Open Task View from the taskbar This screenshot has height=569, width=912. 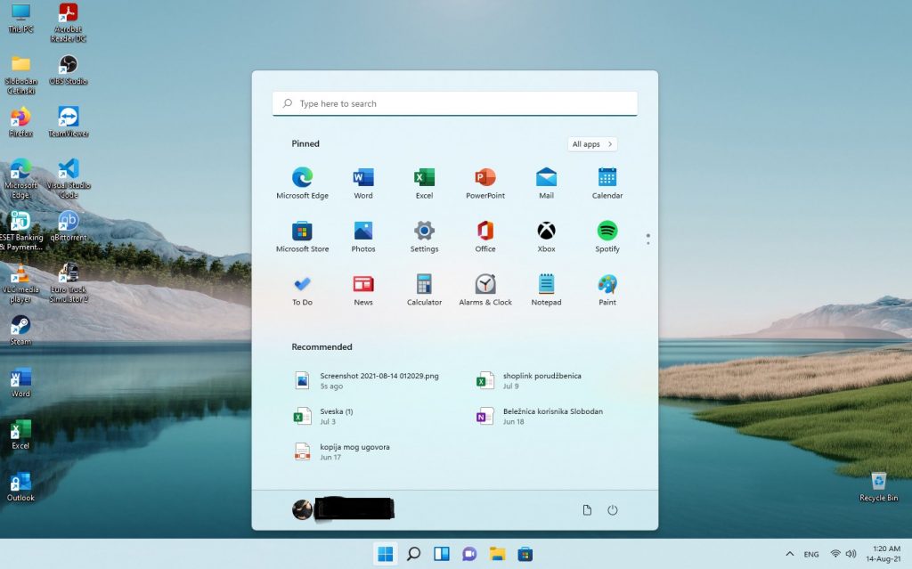(x=441, y=554)
